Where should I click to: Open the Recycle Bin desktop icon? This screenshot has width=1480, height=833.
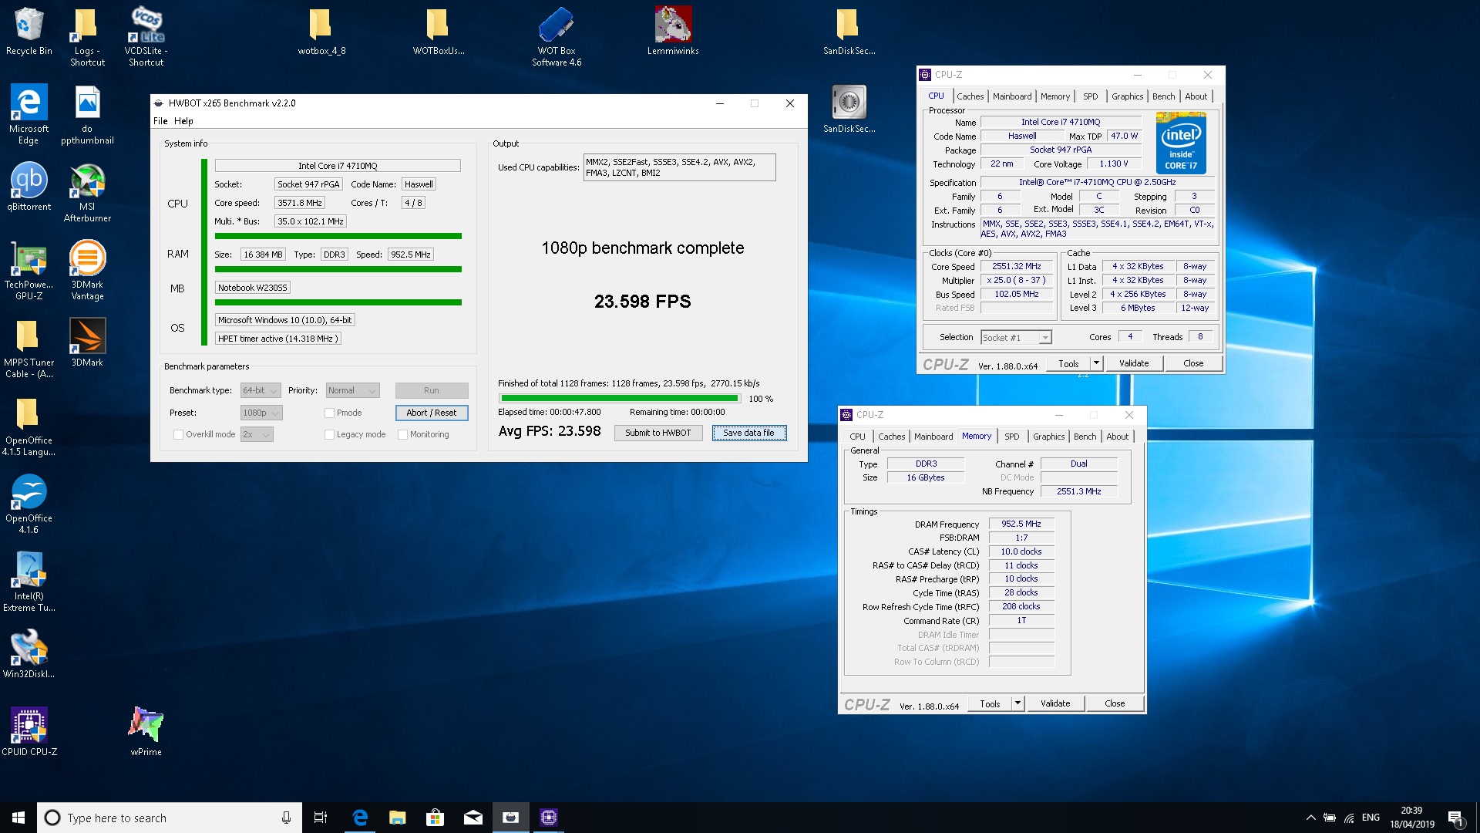(29, 31)
